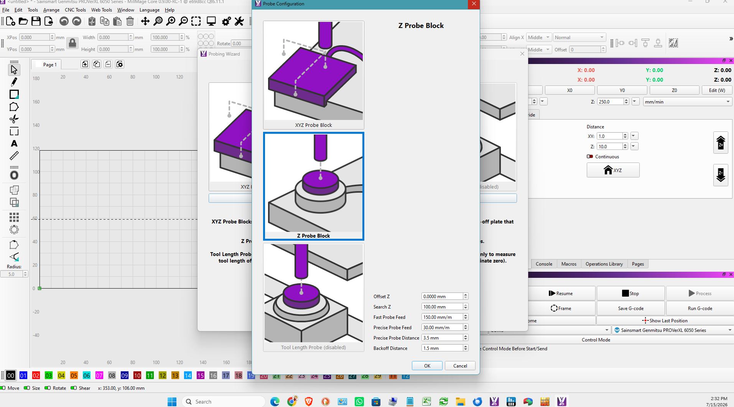Expand the Z distance preset dropdown
The height and width of the screenshot is (407, 734).
coord(634,146)
